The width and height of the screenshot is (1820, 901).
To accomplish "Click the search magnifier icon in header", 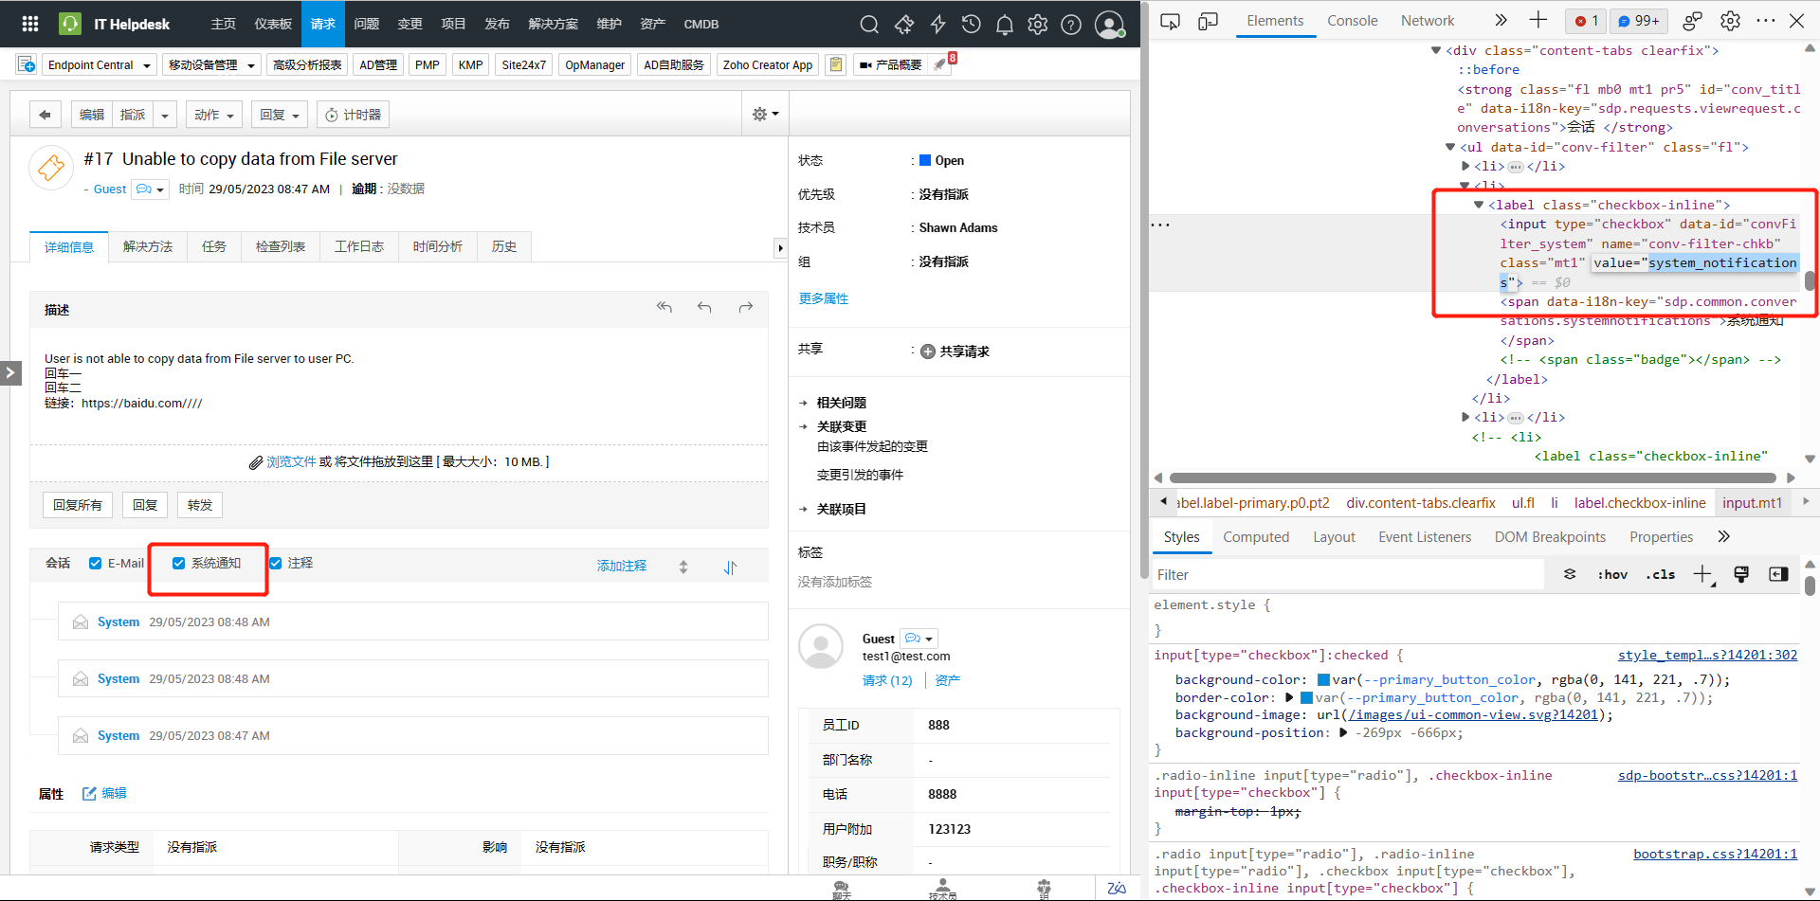I will click(869, 25).
